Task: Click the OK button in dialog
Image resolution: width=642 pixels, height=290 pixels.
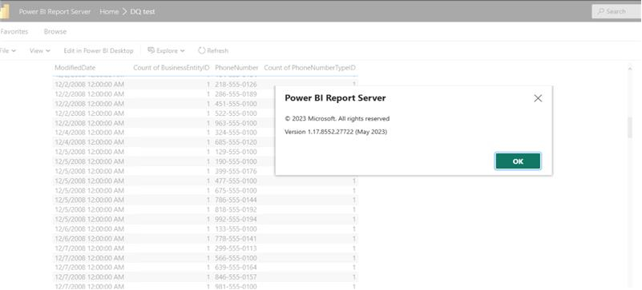Action: click(518, 161)
